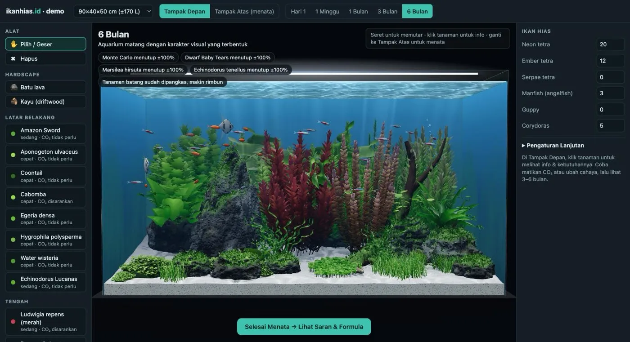Click the Dwarf Baby Tears menutup chip
The image size is (630, 342).
pos(228,58)
